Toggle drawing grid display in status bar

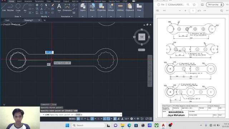pos(78,119)
